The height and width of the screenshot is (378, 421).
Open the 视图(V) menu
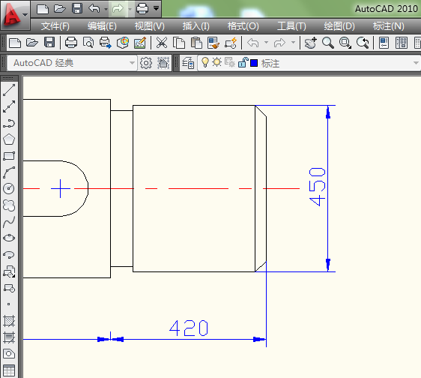point(150,26)
